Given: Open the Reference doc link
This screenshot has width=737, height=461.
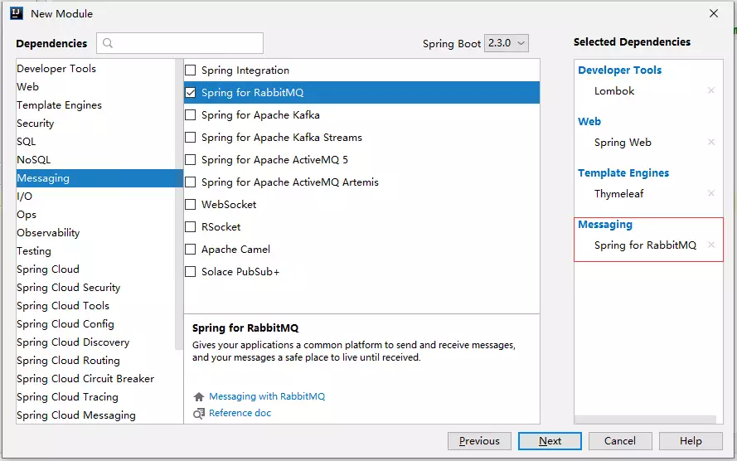Looking at the screenshot, I should pyautogui.click(x=240, y=413).
